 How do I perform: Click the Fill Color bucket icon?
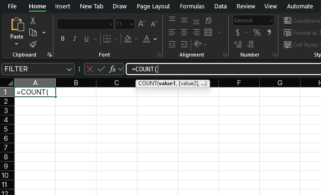(x=128, y=38)
